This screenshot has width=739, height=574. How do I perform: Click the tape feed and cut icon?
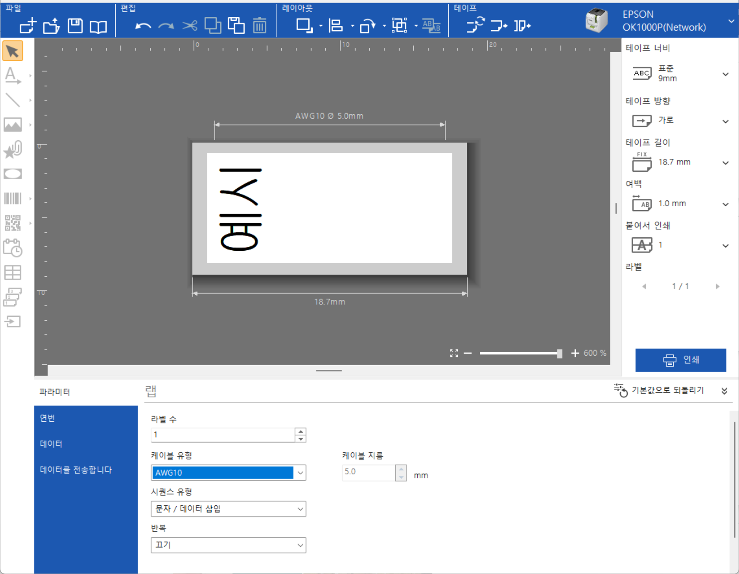click(499, 26)
